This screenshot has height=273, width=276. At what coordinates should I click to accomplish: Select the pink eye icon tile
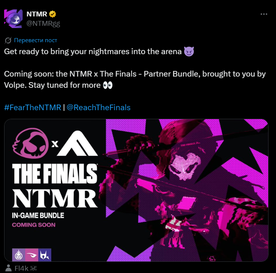click(32, 255)
